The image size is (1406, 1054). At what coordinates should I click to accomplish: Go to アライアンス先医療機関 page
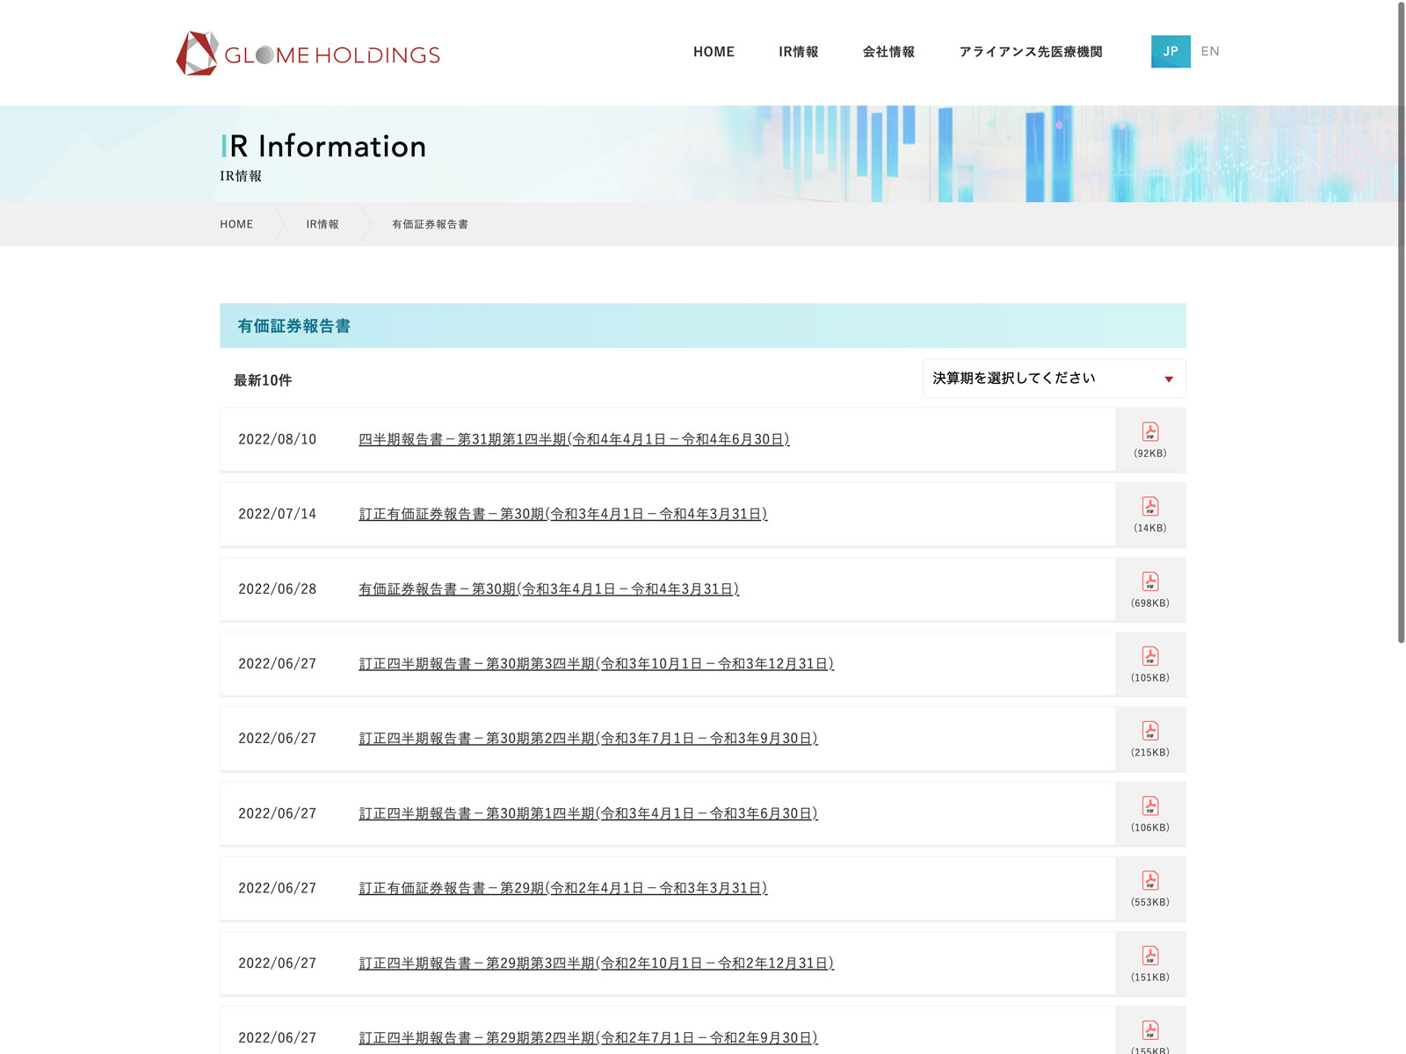coord(1030,52)
